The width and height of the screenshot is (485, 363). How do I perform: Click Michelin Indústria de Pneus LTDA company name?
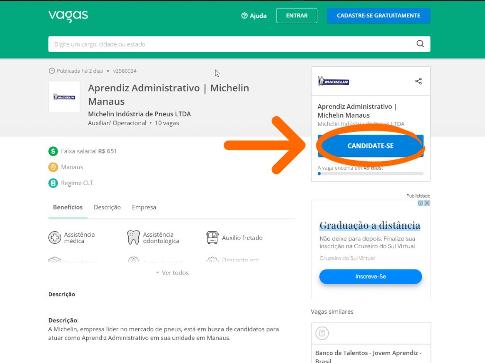[x=140, y=114]
